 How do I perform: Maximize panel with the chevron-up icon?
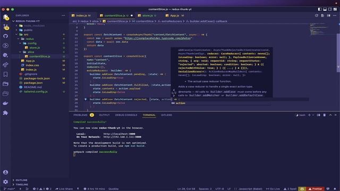[x=330, y=115]
